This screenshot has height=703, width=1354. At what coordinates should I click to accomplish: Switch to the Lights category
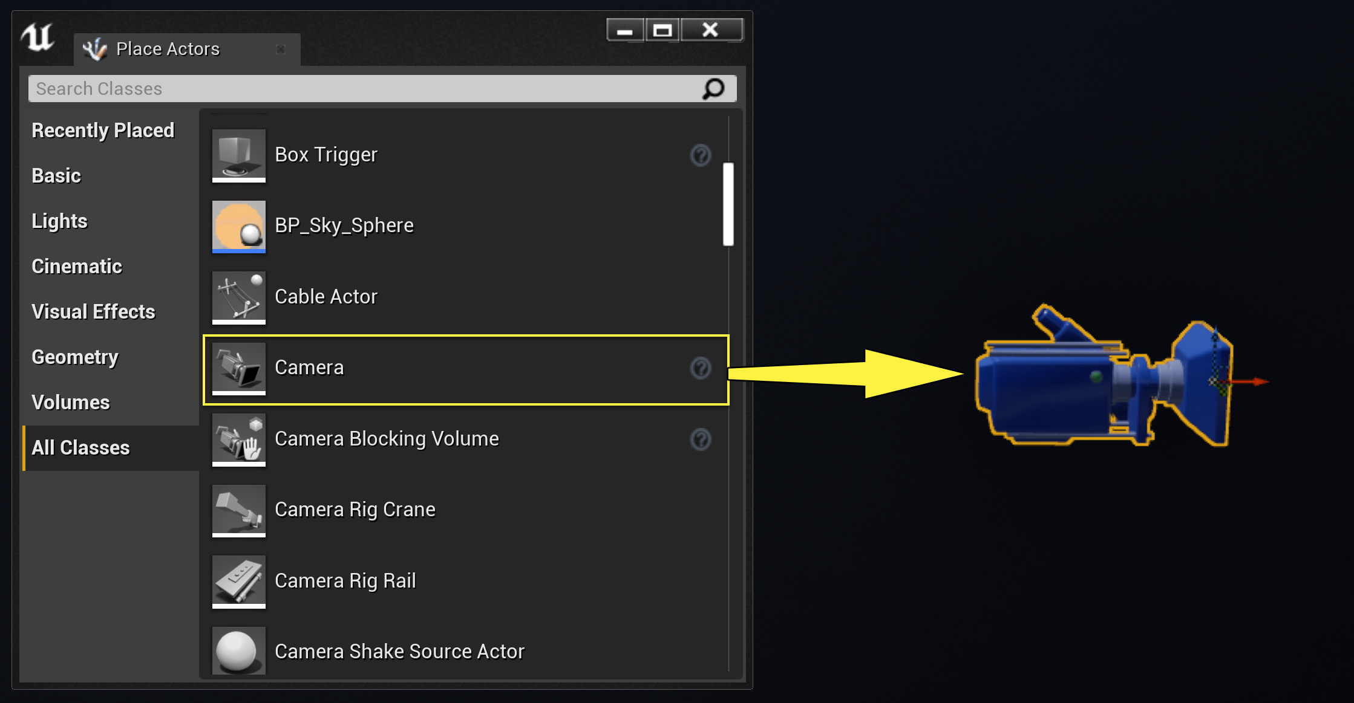tap(59, 221)
